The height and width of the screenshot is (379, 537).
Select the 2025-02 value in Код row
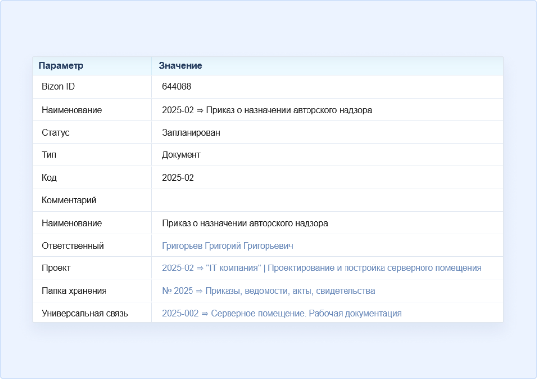pos(178,178)
